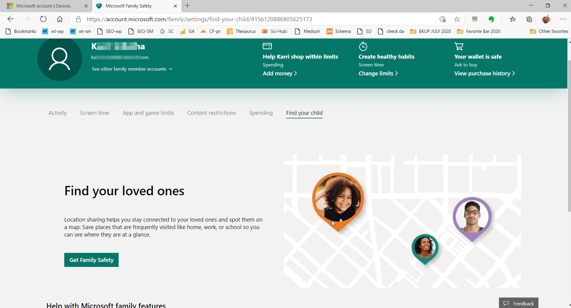This screenshot has height=308, width=571.
Task: Open the wt-wp bookmark
Action: (x=53, y=31)
